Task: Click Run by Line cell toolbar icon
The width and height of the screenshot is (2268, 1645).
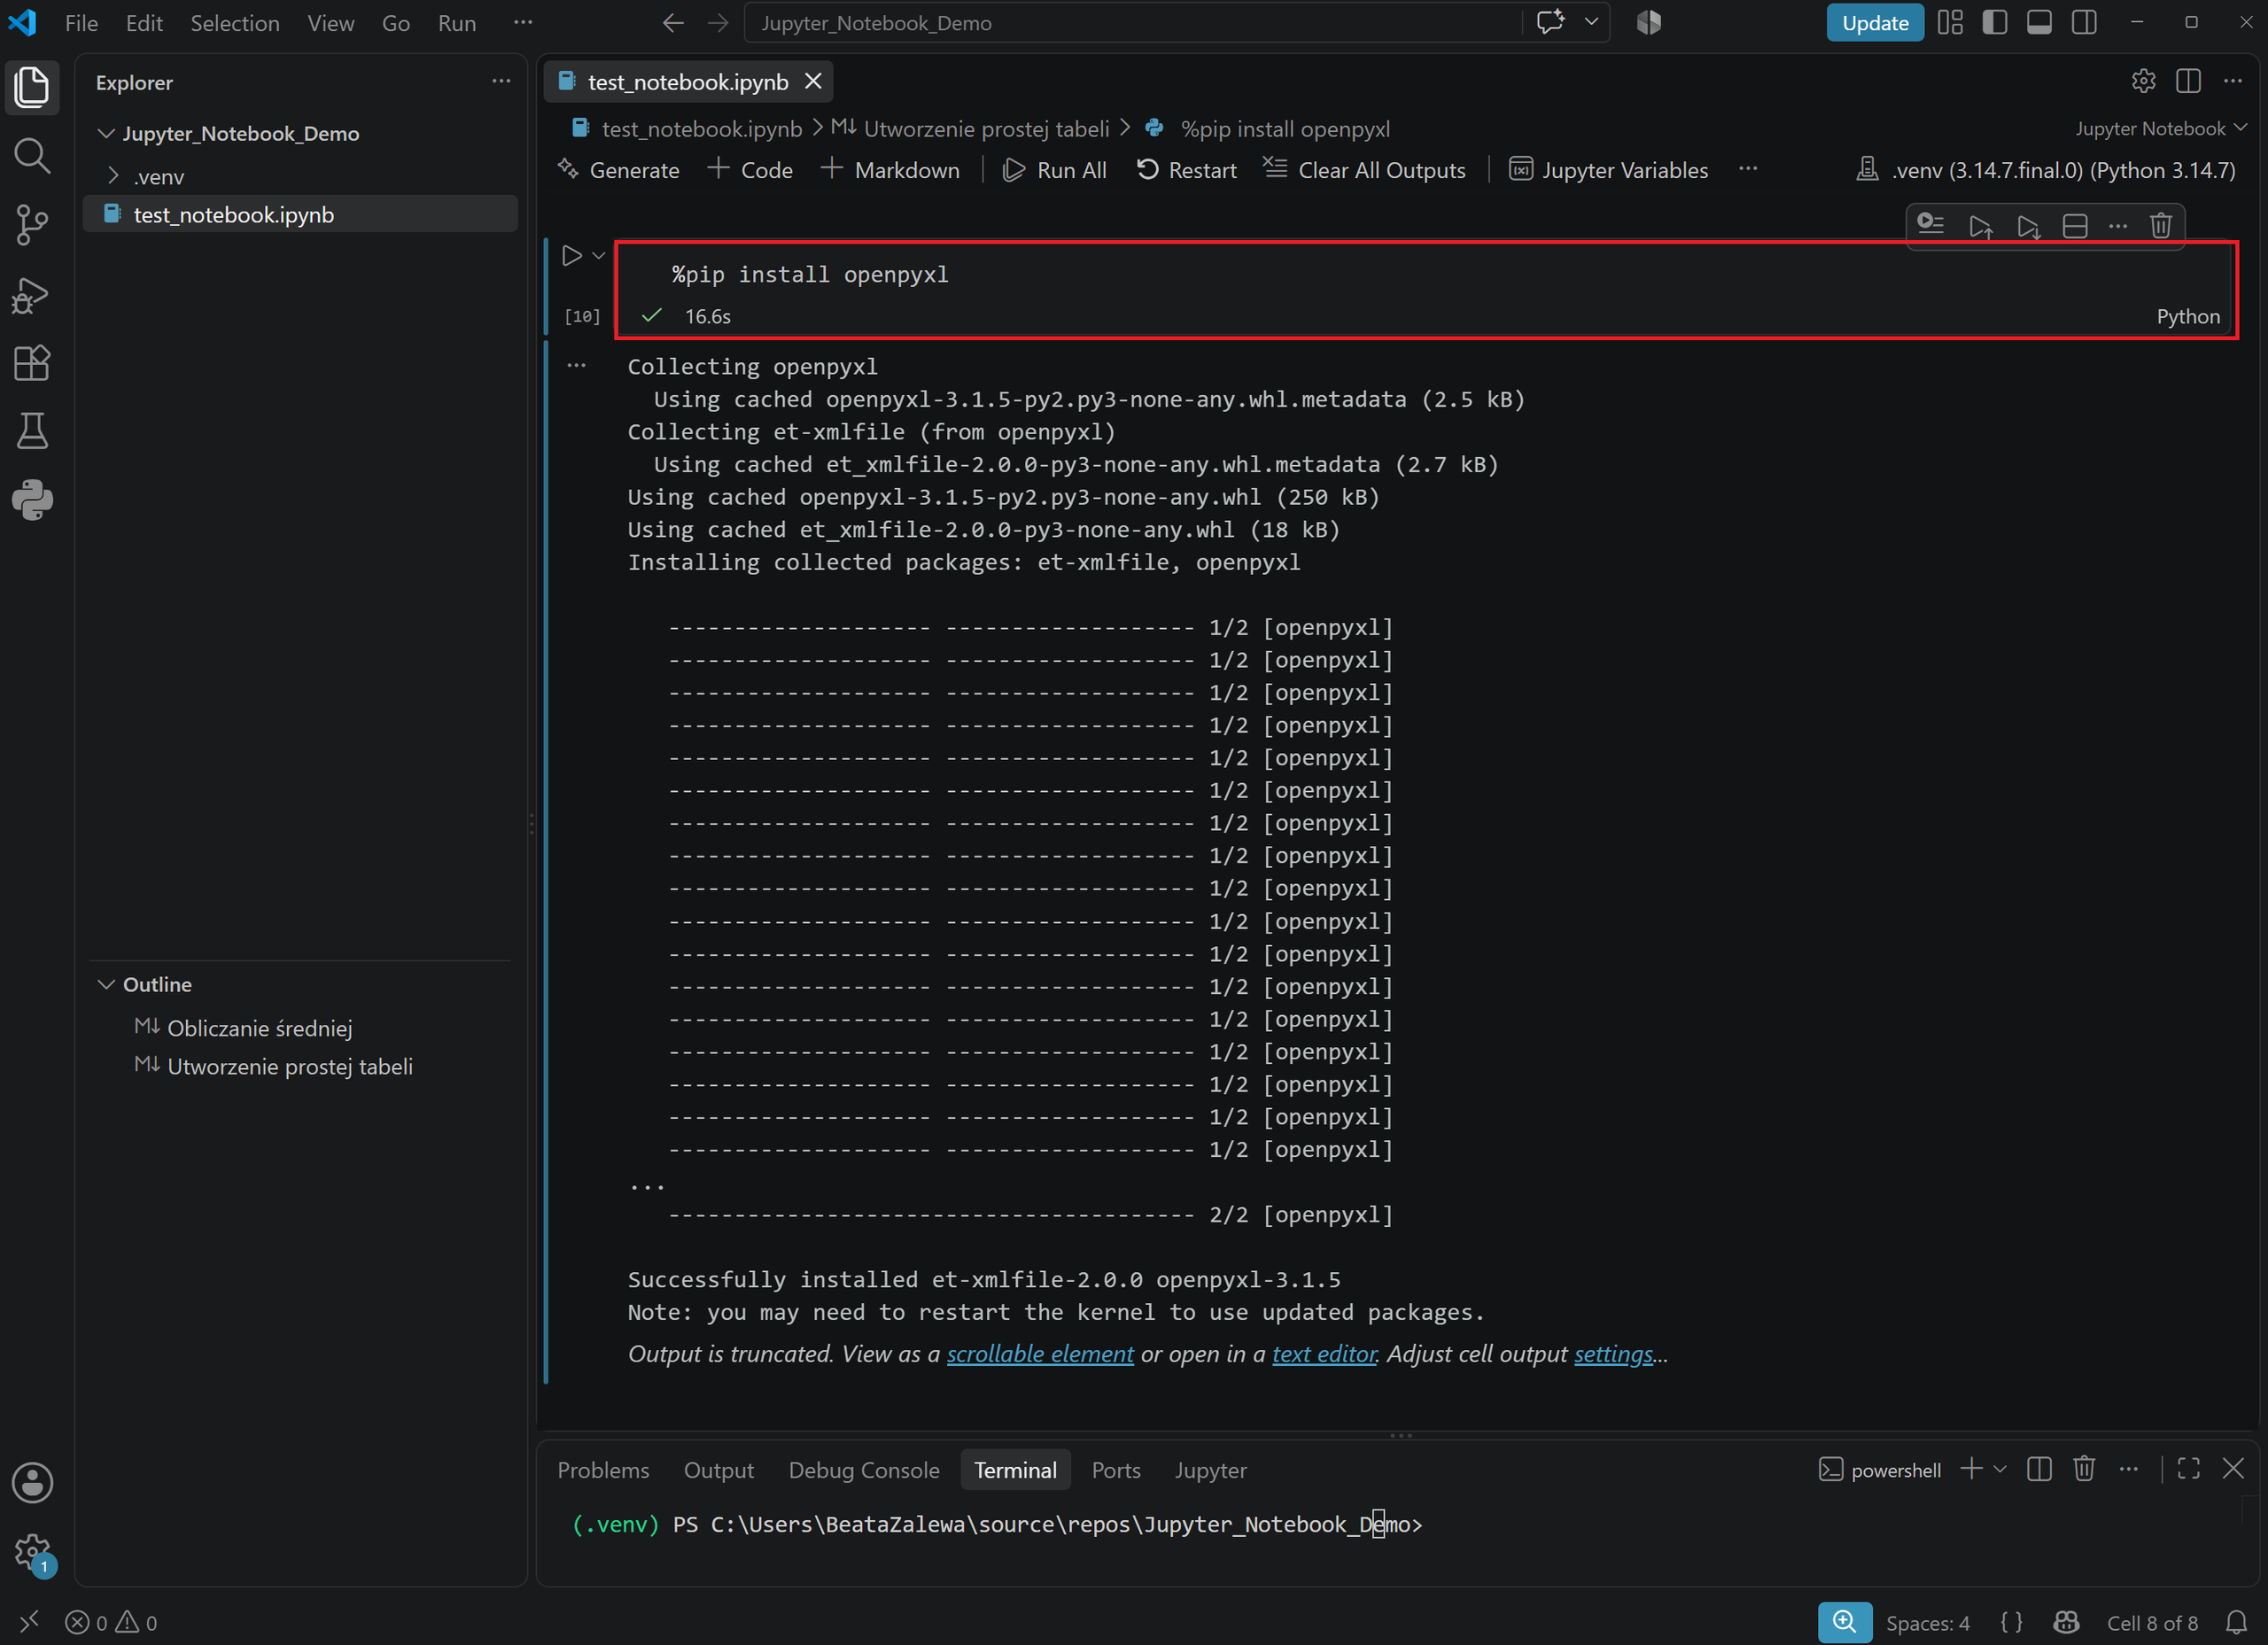Action: [1931, 226]
